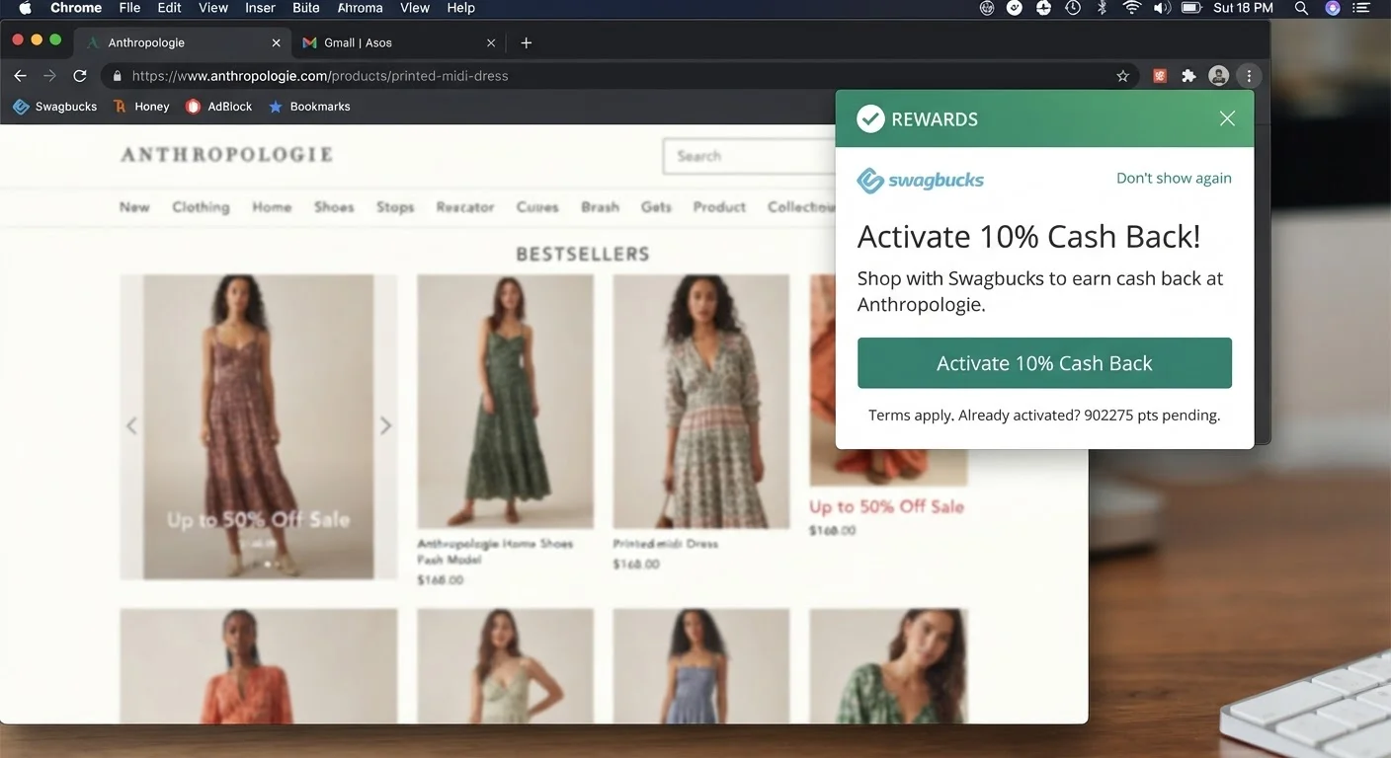Click the red Swagbucks extension icon in the toolbar
The image size is (1391, 758).
(1160, 76)
